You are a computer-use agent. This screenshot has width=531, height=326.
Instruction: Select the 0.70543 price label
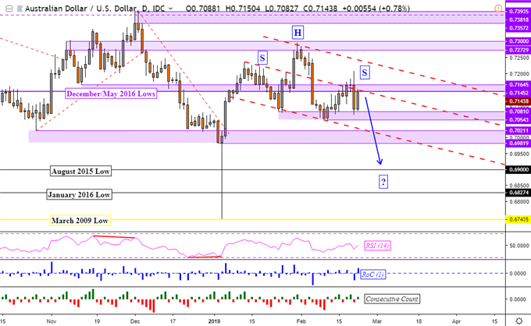518,119
